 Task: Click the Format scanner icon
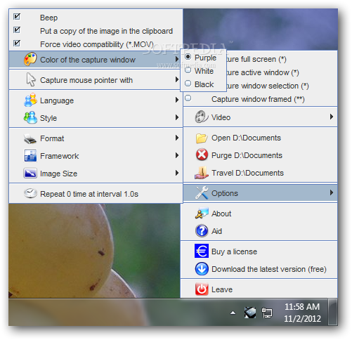click(x=30, y=139)
